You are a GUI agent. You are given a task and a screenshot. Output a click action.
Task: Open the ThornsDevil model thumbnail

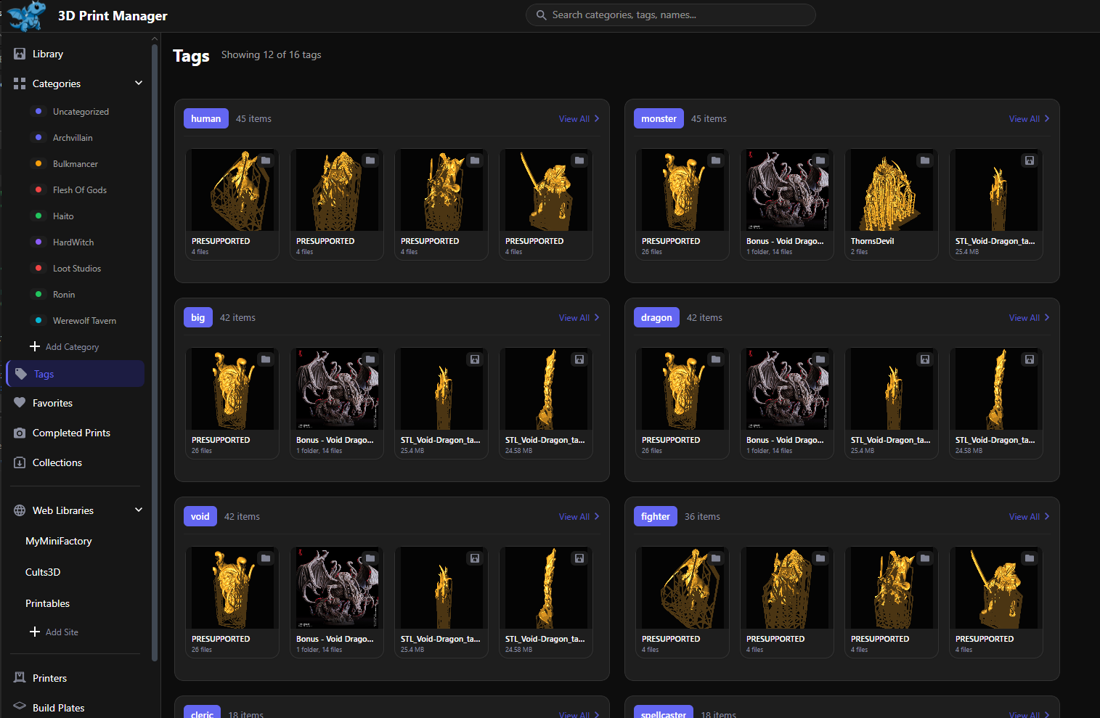892,190
